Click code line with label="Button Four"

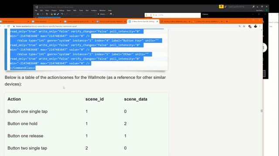[88, 40]
